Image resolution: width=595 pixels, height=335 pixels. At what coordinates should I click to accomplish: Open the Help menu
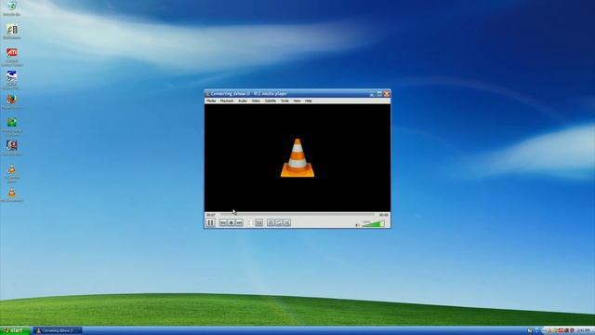(309, 101)
